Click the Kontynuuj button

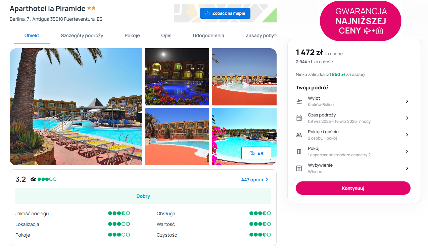point(353,188)
